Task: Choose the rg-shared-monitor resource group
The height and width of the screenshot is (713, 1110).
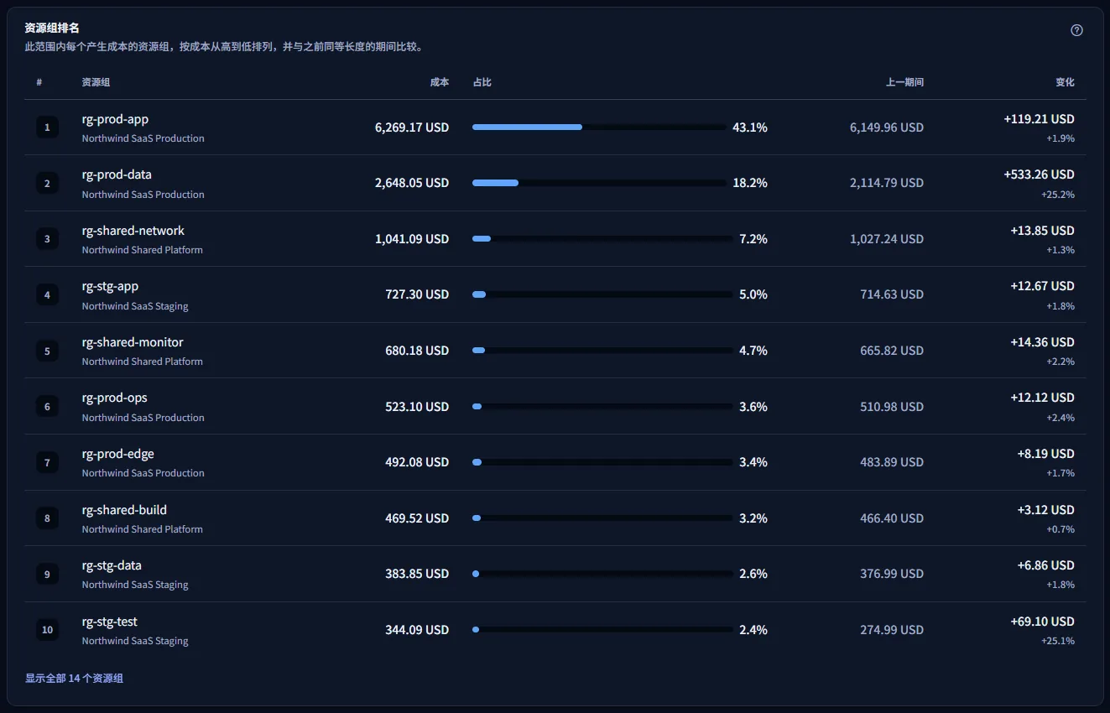Action: pos(133,342)
